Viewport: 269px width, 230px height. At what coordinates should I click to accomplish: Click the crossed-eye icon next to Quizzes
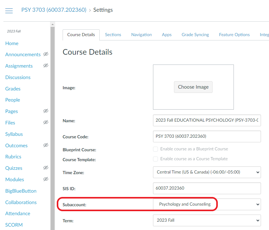tap(46, 168)
